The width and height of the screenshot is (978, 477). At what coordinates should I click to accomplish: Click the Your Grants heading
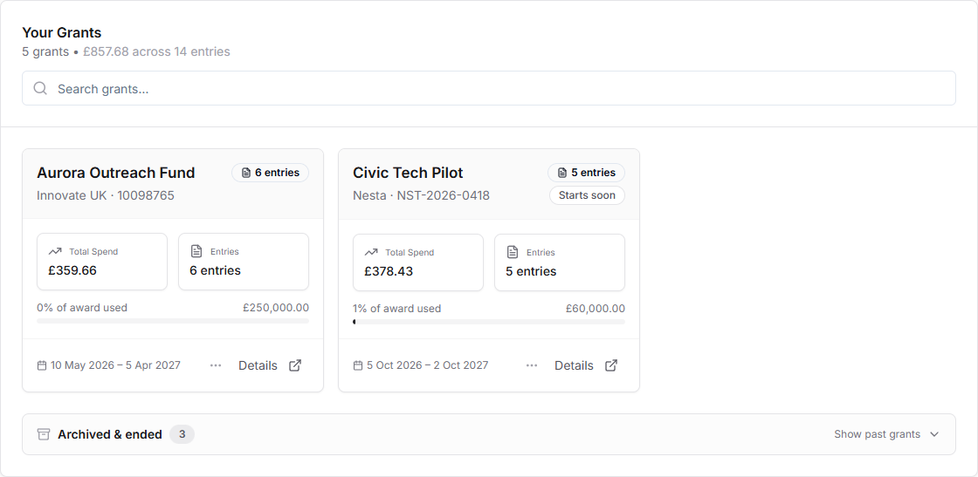(x=62, y=32)
